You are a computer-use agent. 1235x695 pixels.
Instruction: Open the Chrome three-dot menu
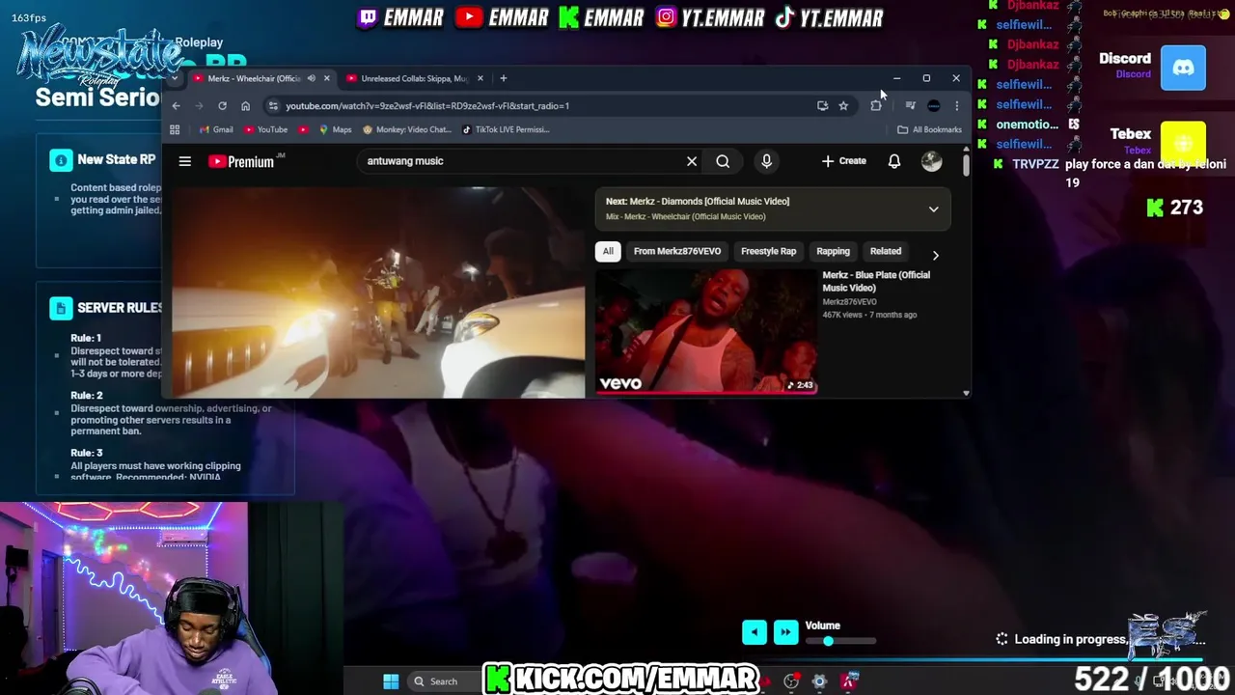(956, 106)
